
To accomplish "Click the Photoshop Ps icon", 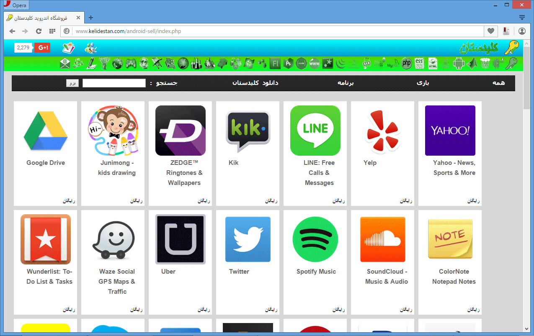I will [x=288, y=64].
